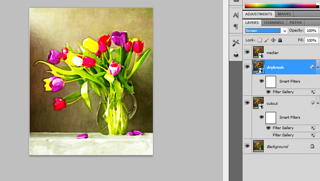Image resolution: width=320 pixels, height=181 pixels.
Task: Click the smart filter badge on cutout layer
Action: point(312,103)
